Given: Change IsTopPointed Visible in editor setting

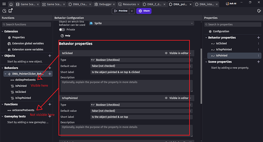Looking at the screenshot, I should pyautogui.click(x=178, y=98).
